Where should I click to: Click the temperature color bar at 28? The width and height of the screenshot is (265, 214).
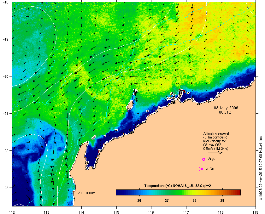[x=195, y=192]
